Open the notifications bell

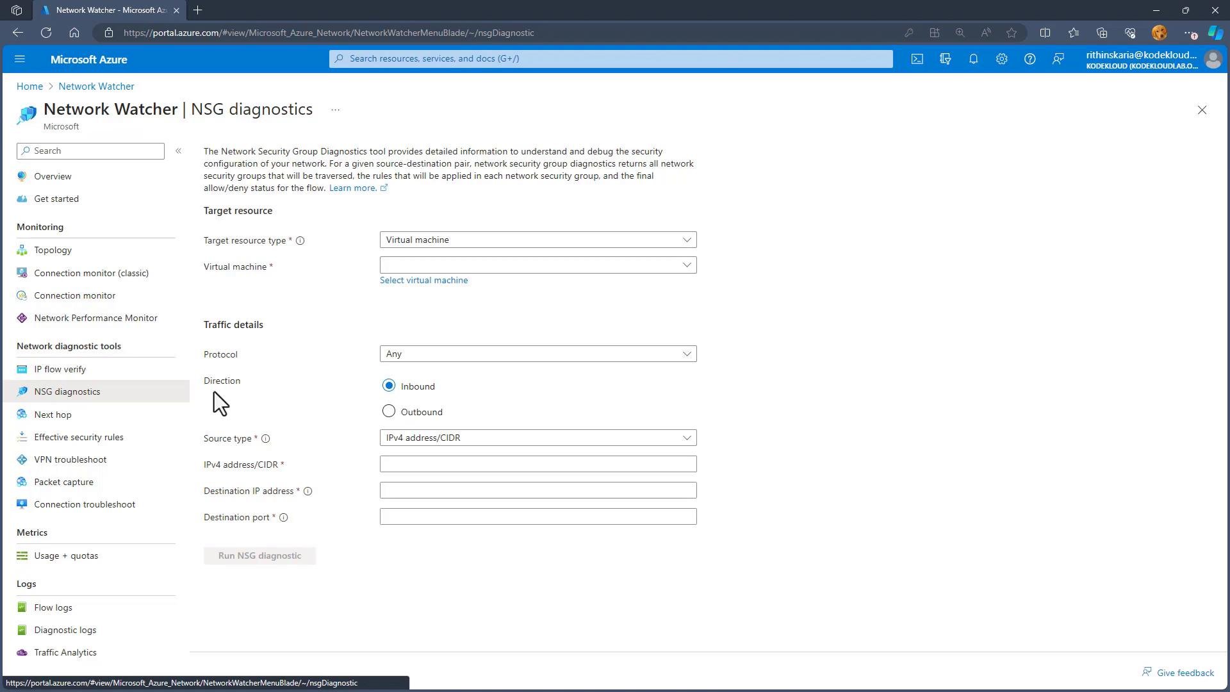coord(974,59)
